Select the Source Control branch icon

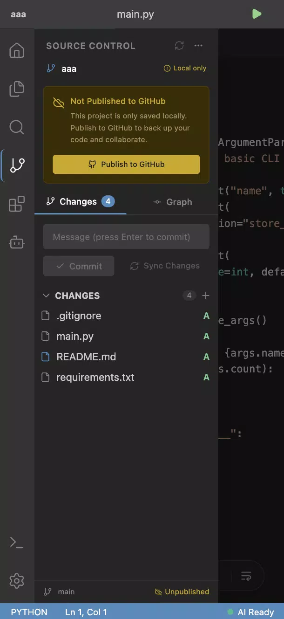coord(17,165)
